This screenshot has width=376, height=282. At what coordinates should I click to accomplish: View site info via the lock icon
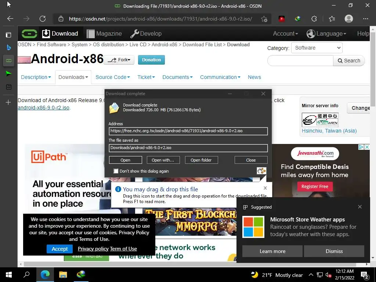61,19
